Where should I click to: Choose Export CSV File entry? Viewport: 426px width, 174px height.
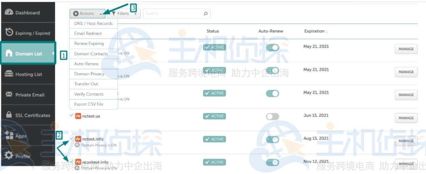click(x=94, y=104)
